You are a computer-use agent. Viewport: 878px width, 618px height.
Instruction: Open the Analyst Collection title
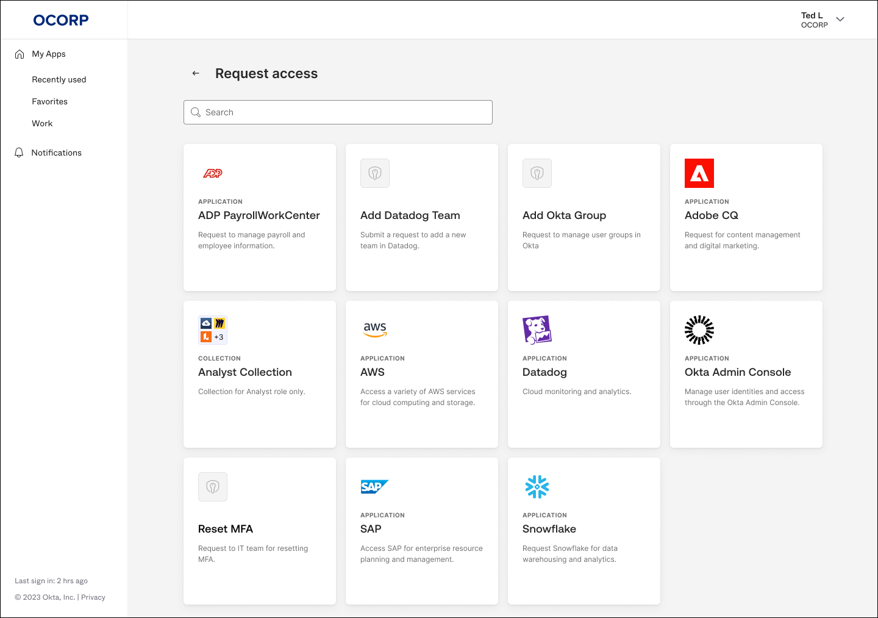[x=245, y=372]
